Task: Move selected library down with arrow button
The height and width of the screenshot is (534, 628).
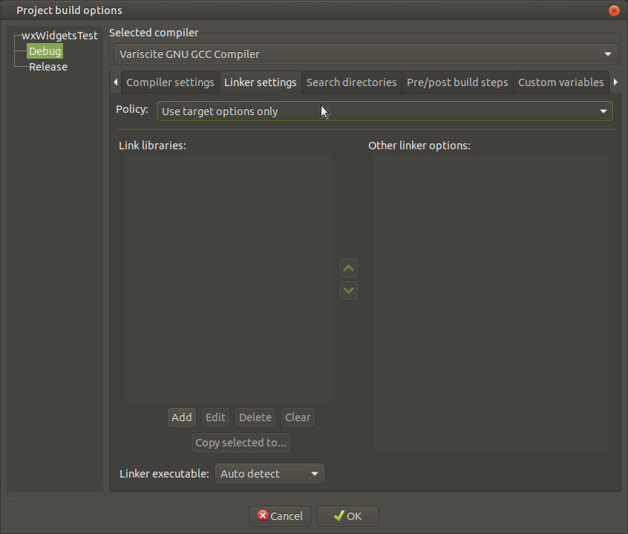Action: point(348,290)
